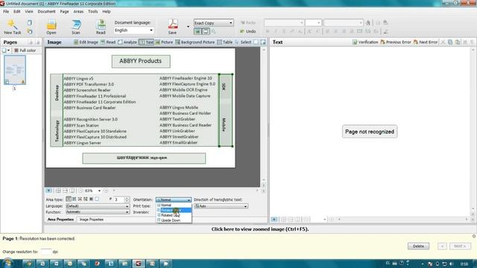
Task: Click the zoomed image bar (Ctrl+F5)
Action: pyautogui.click(x=260, y=229)
